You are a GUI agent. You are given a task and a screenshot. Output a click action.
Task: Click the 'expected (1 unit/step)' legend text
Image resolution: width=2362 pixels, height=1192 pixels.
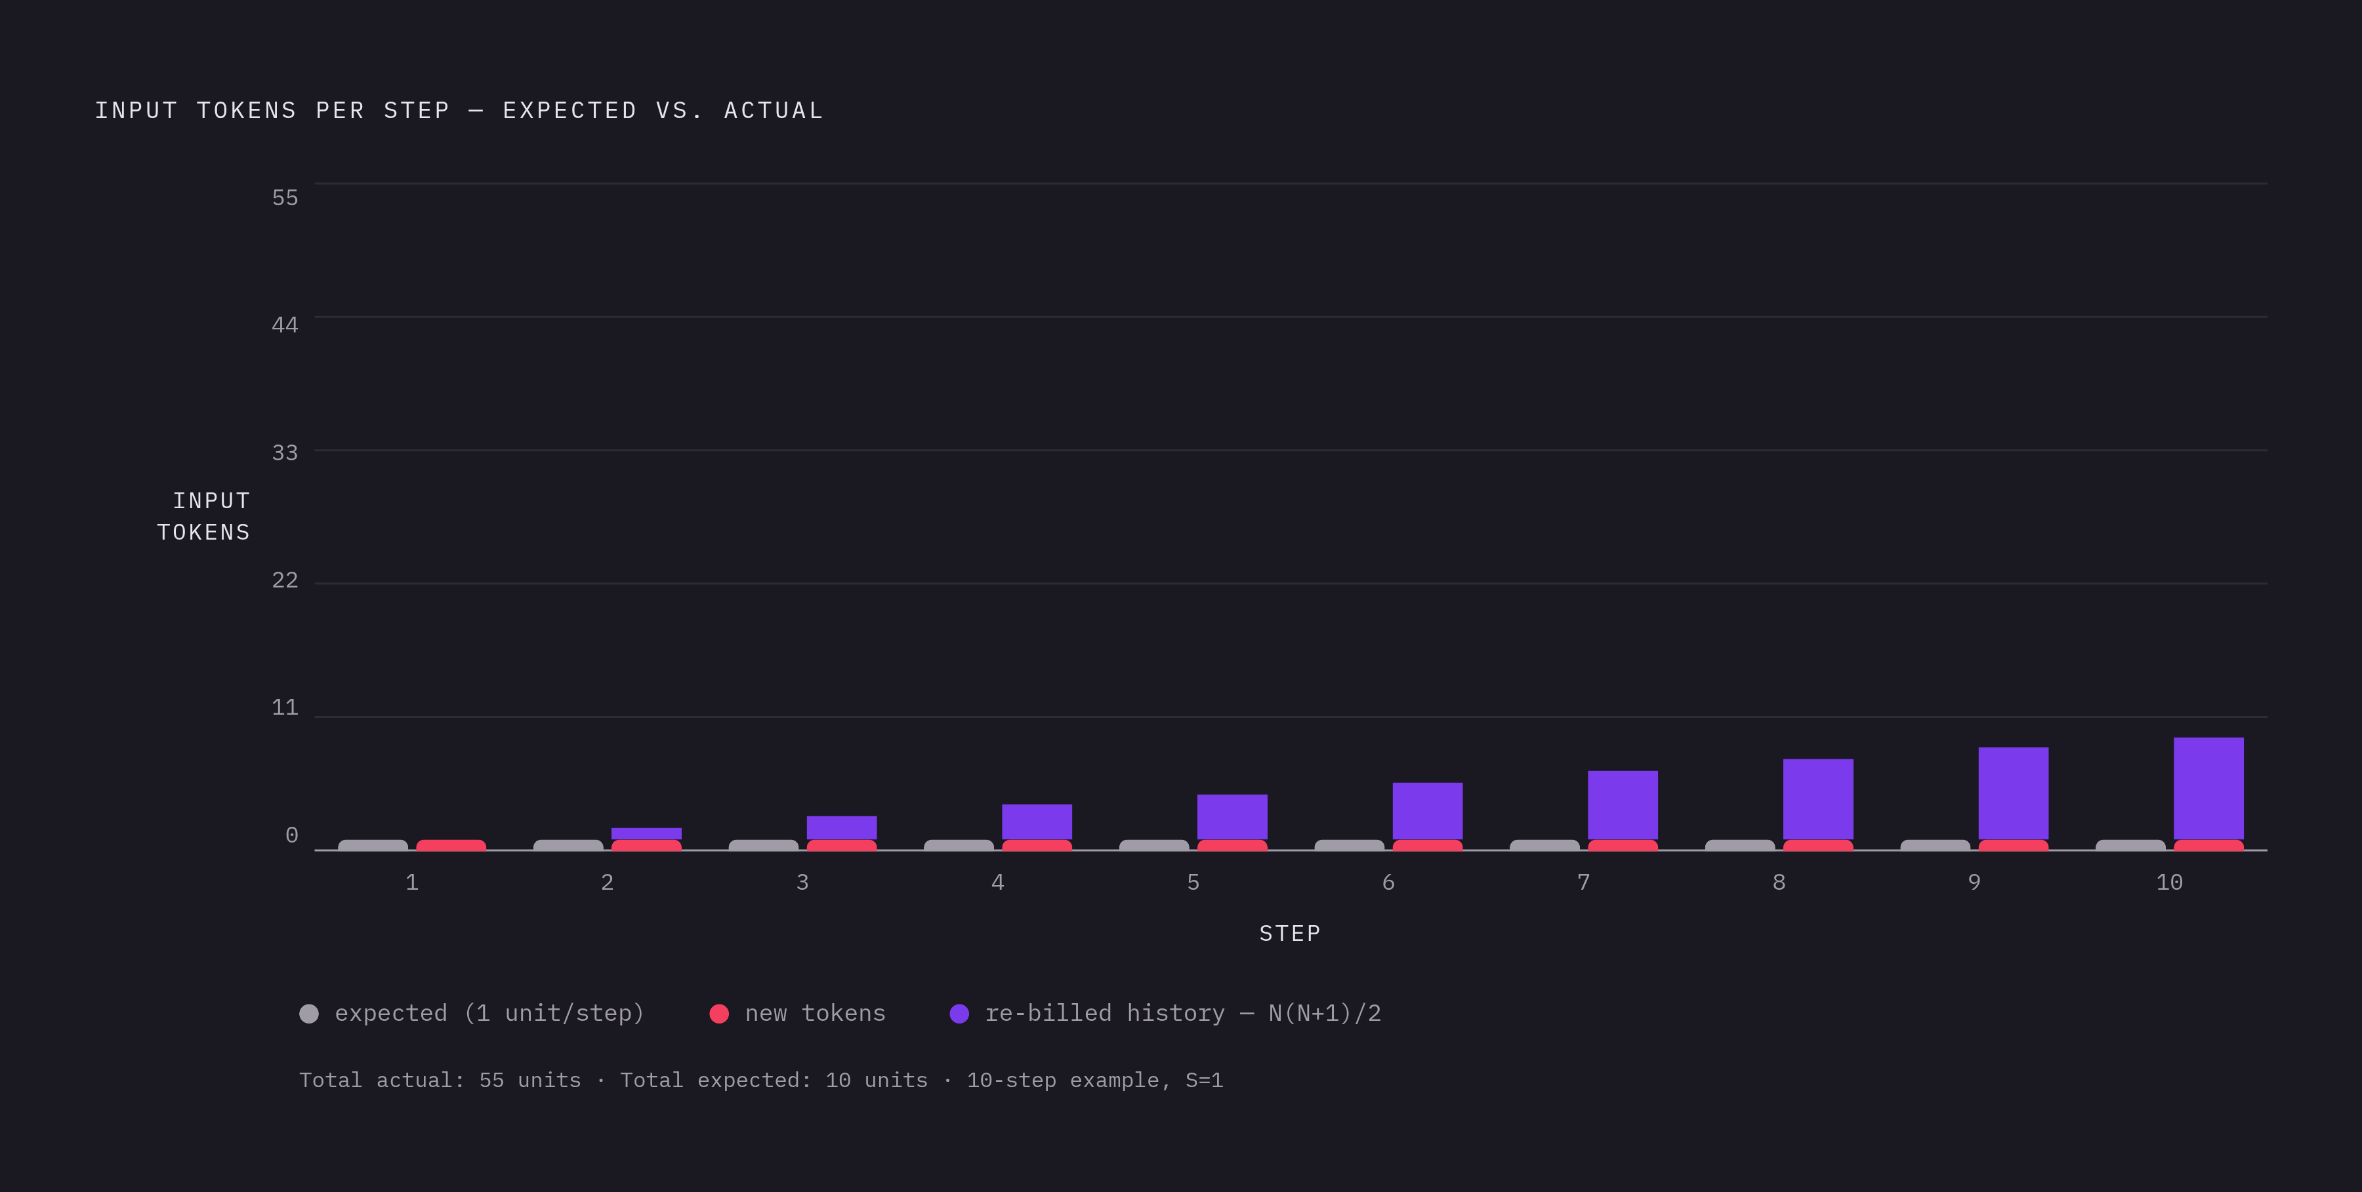(489, 1014)
